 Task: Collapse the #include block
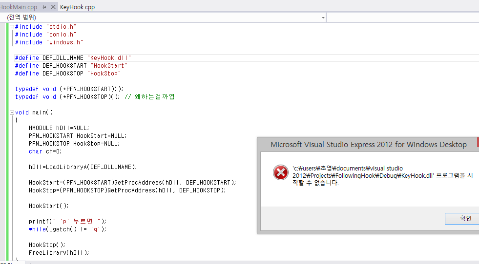click(x=12, y=27)
